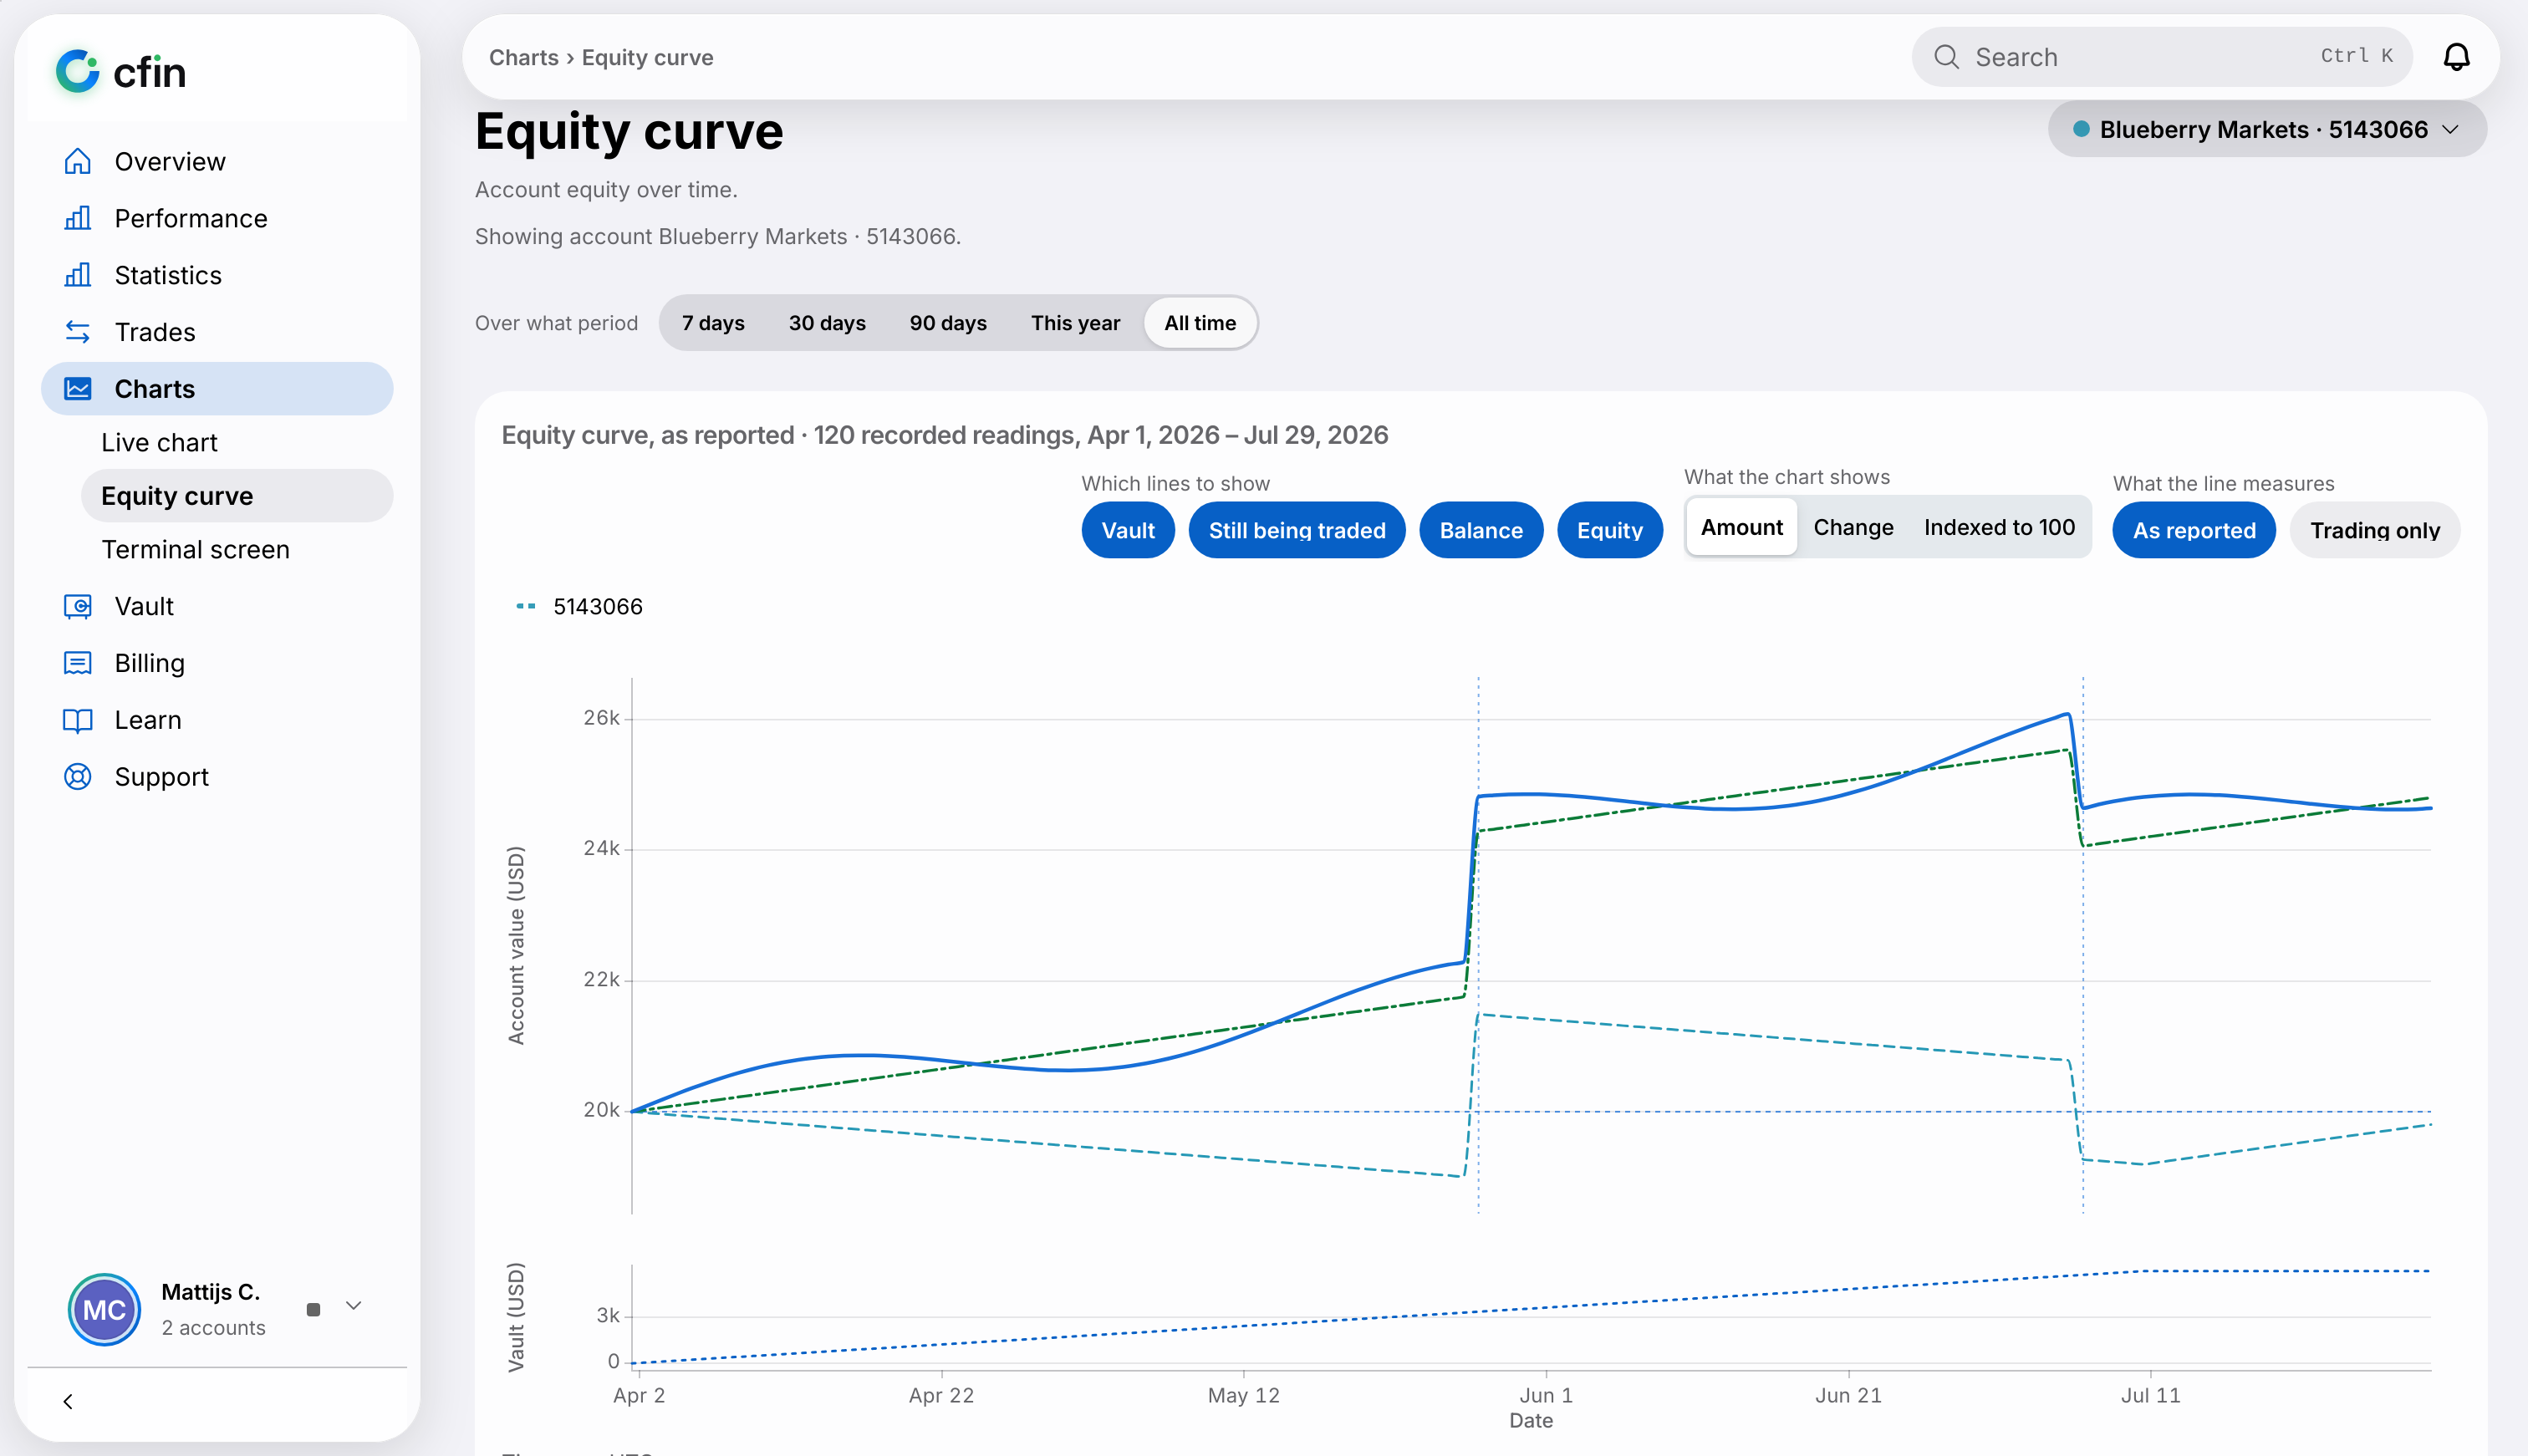Toggle the Equity line pill
This screenshot has width=2528, height=1456.
click(1610, 530)
